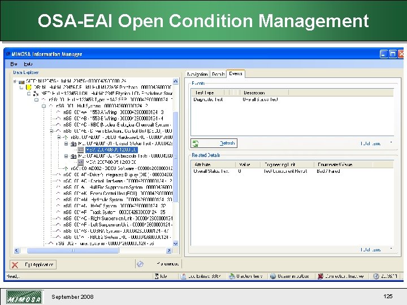Click the network icon beside the LCN breakdown node
Viewport: 407px width, 305px height.
coord(36,93)
